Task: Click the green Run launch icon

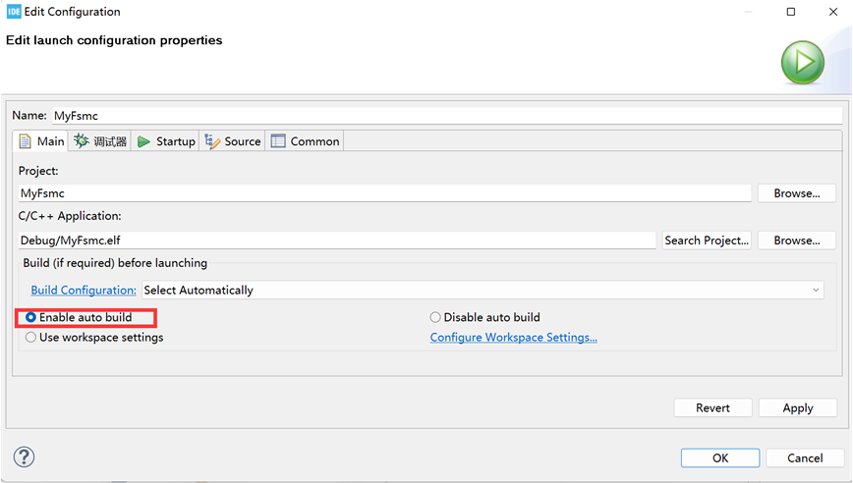Action: pos(802,63)
